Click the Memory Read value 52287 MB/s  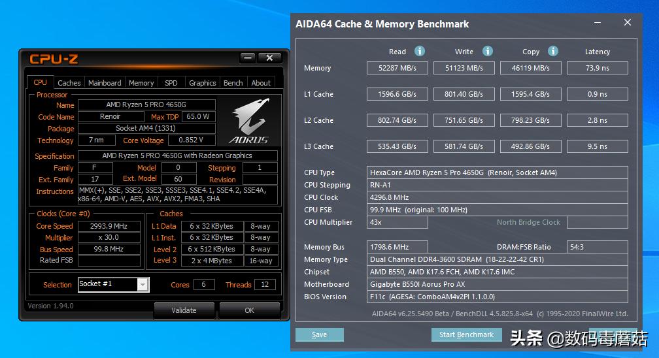397,68
